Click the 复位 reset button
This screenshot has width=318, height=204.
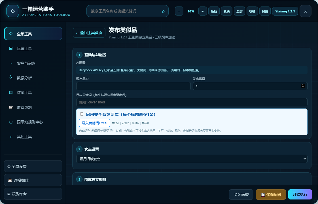(x=265, y=11)
